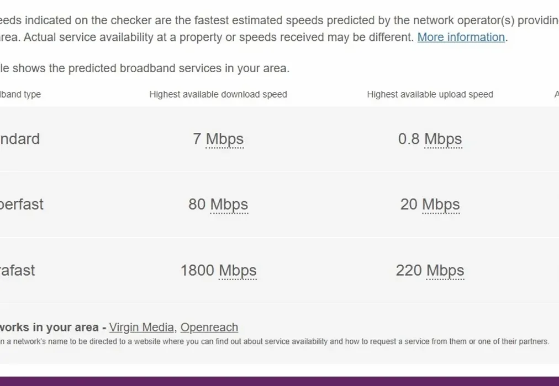Click Mbps abbreviation beside 20 upload speed
The height and width of the screenshot is (386, 559).
click(x=441, y=205)
